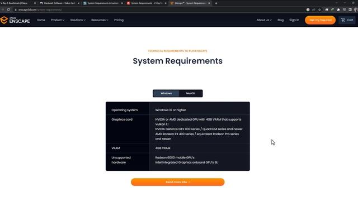Open the Blog link
This screenshot has height=201, width=358.
point(281,20)
